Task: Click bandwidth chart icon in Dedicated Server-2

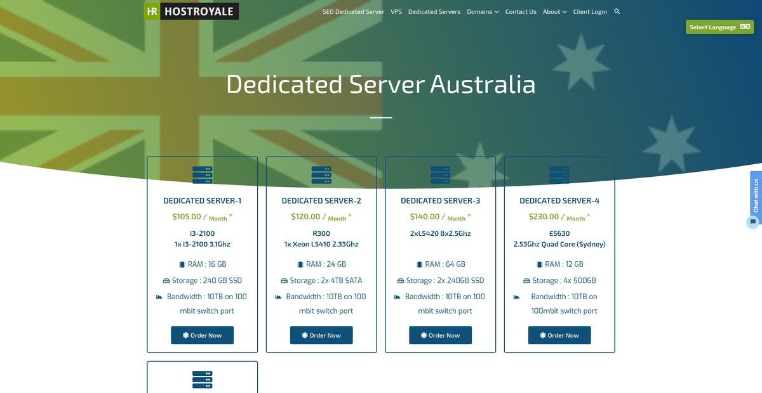Action: (278, 297)
